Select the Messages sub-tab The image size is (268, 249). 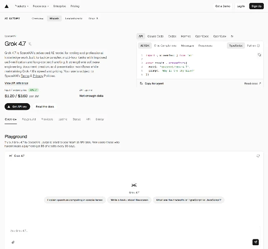pyautogui.click(x=187, y=46)
